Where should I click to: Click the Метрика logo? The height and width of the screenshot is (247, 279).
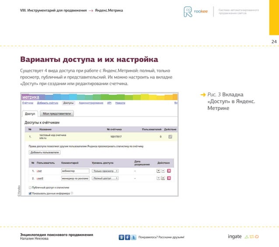pyautogui.click(x=31, y=97)
